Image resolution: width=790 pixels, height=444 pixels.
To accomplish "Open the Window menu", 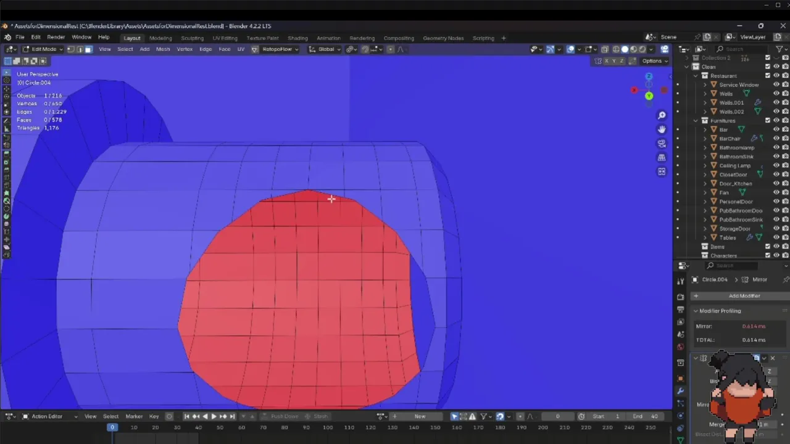I will (x=81, y=38).
